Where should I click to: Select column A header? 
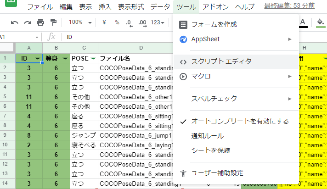click(29, 48)
